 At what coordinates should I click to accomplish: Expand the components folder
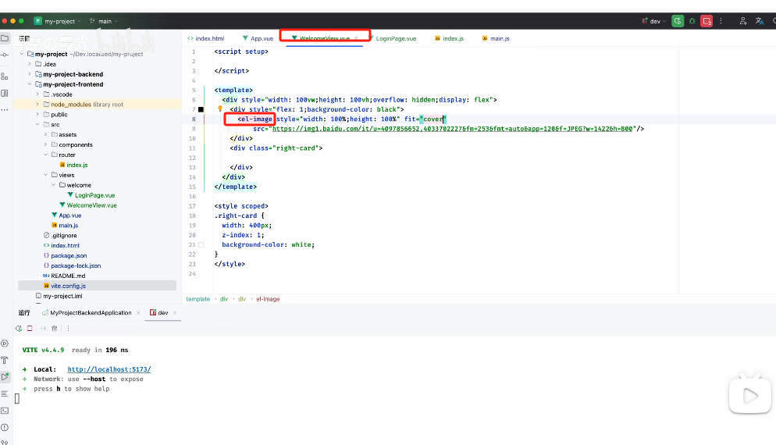tap(45, 144)
